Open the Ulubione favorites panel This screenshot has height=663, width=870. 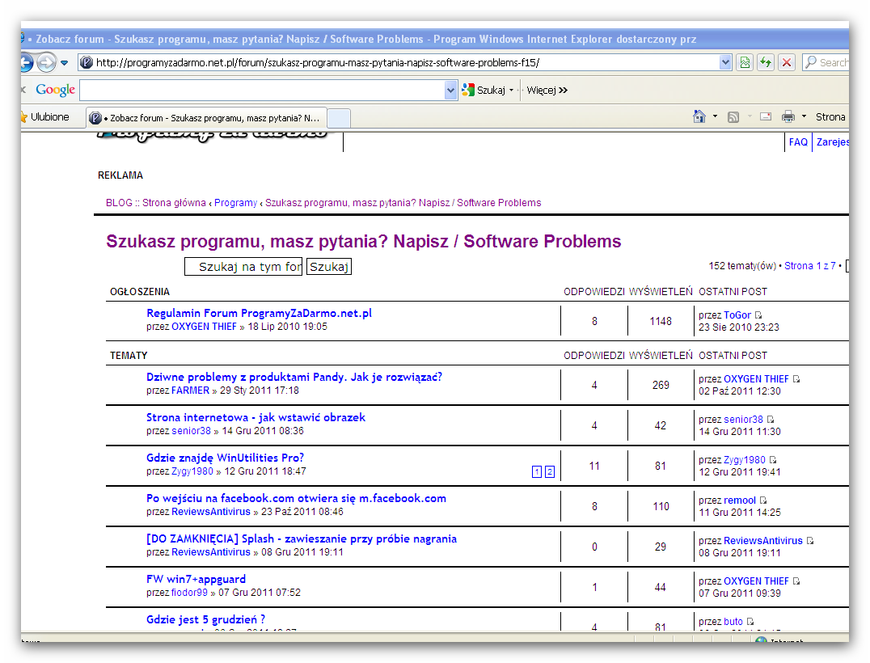point(45,117)
